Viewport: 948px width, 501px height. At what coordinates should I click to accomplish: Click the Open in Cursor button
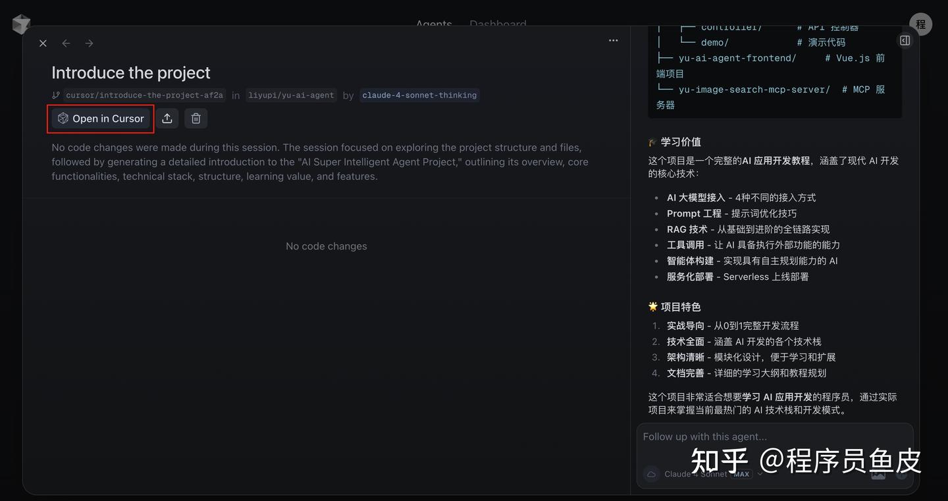pyautogui.click(x=100, y=119)
